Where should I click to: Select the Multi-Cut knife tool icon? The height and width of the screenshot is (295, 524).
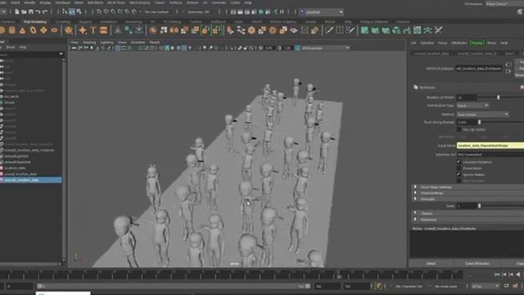329,30
